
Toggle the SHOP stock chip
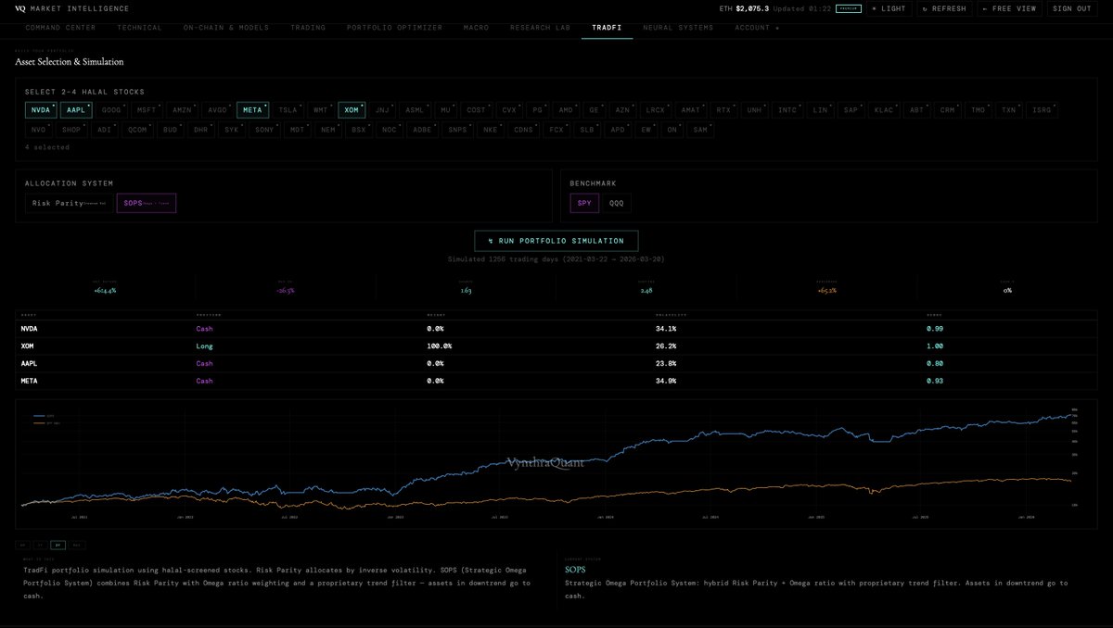pos(71,130)
